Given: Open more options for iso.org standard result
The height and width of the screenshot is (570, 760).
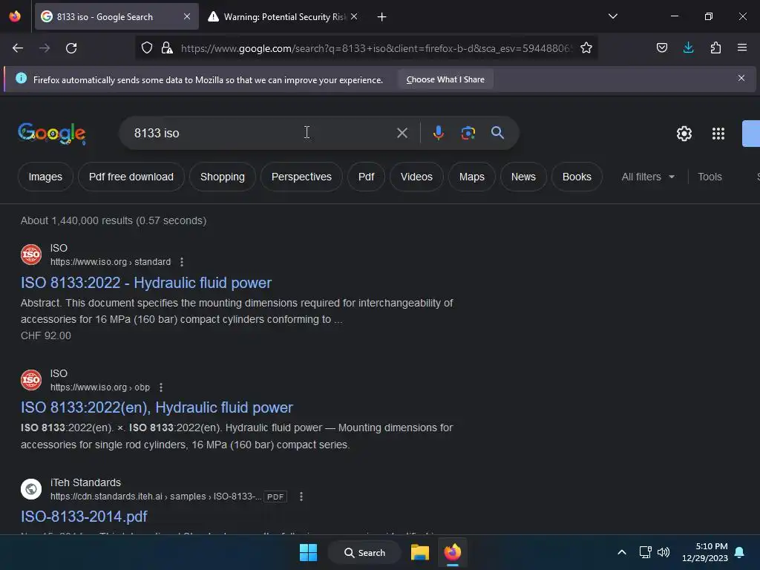Looking at the screenshot, I should tap(182, 262).
